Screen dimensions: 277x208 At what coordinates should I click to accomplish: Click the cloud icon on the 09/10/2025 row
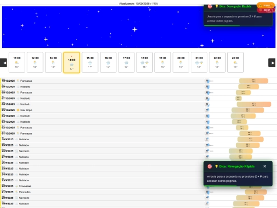[18, 87]
